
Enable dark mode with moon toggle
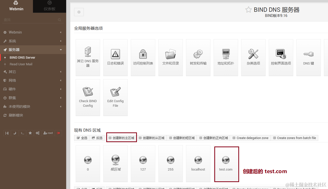coord(15,133)
